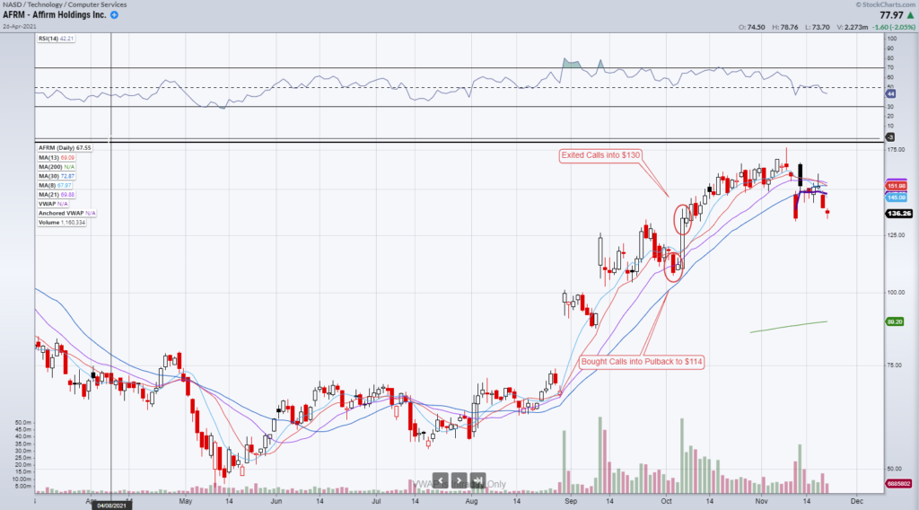Click the 100.00 price axis label

pyautogui.click(x=896, y=293)
